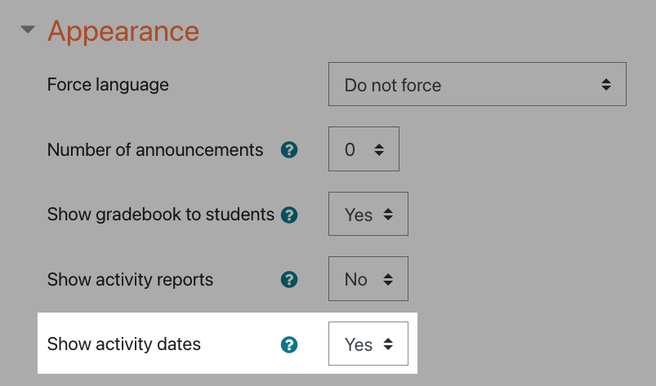Click the Show activity reports label
Image resolution: width=656 pixels, height=386 pixels.
point(130,280)
